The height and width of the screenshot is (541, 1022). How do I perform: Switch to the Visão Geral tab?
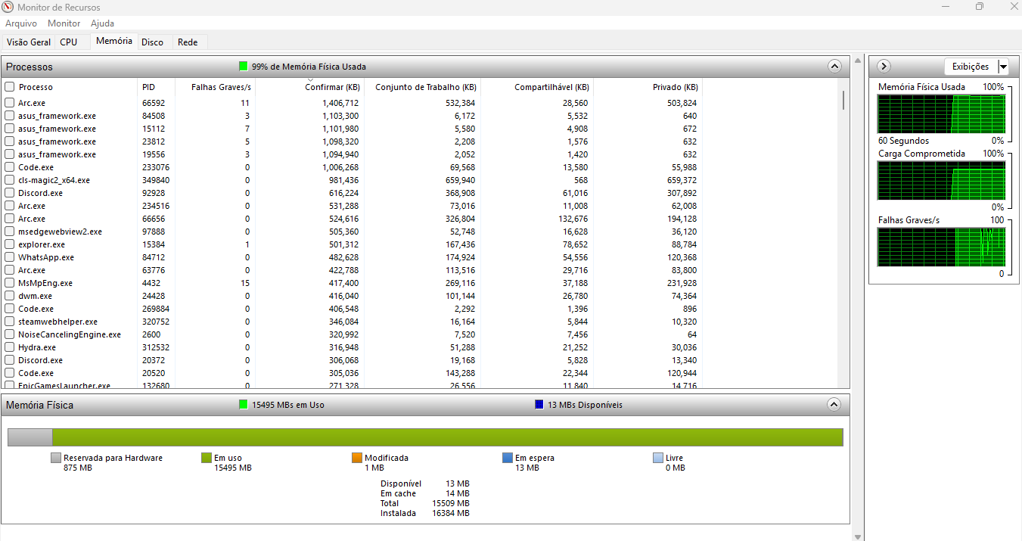(x=29, y=42)
